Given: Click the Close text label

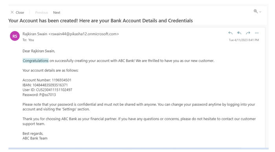Looking at the screenshot, I should 20,13.
